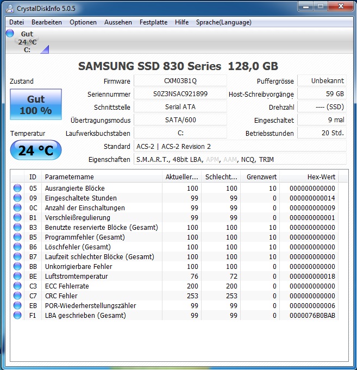Image resolution: width=357 pixels, height=370 pixels.
Task: Click hex value 0000076B0BAB
Action: click(x=312, y=316)
